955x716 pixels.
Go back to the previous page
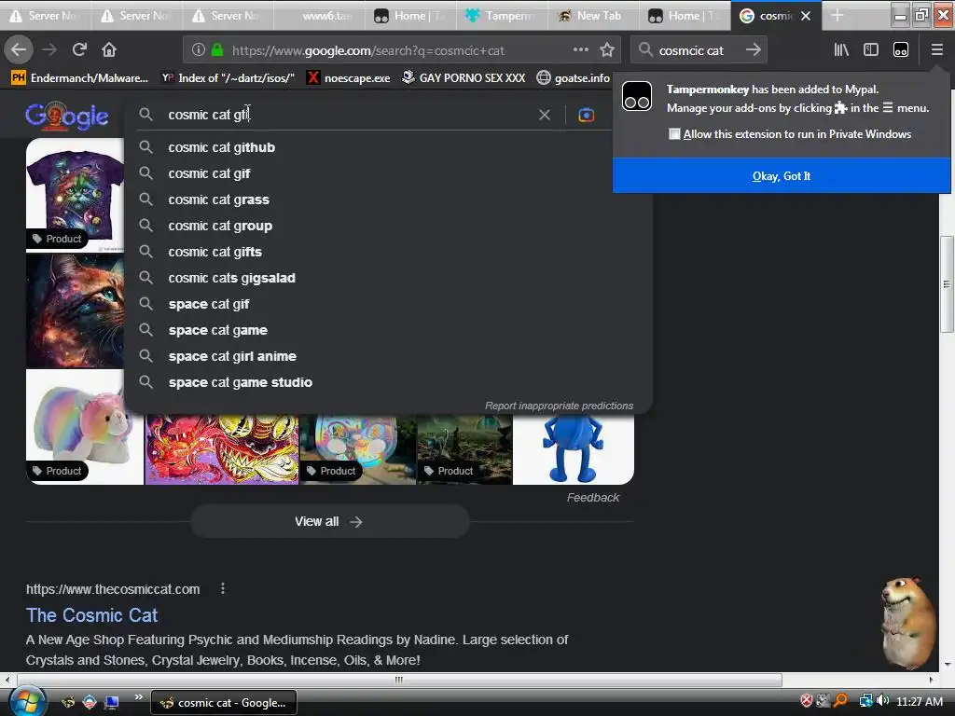[19, 49]
